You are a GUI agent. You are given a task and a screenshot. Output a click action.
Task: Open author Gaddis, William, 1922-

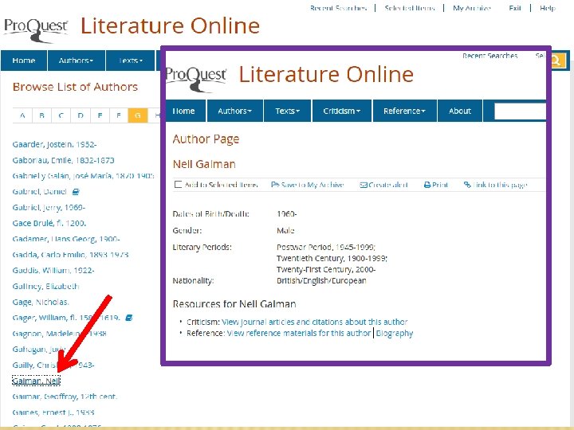pos(53,270)
